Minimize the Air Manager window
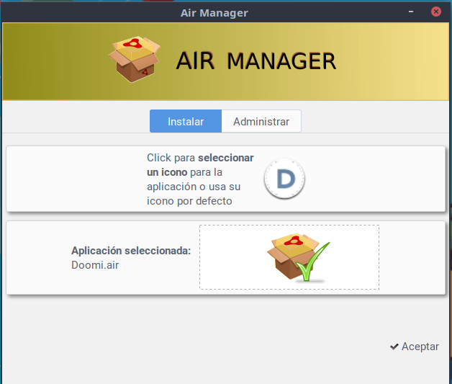 point(411,12)
